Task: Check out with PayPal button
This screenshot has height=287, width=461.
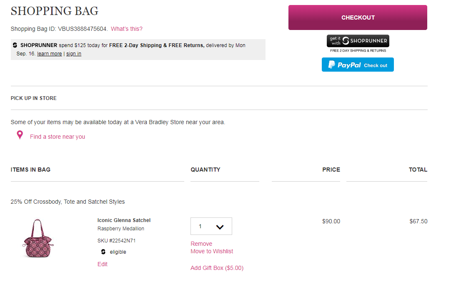Action: [x=358, y=65]
